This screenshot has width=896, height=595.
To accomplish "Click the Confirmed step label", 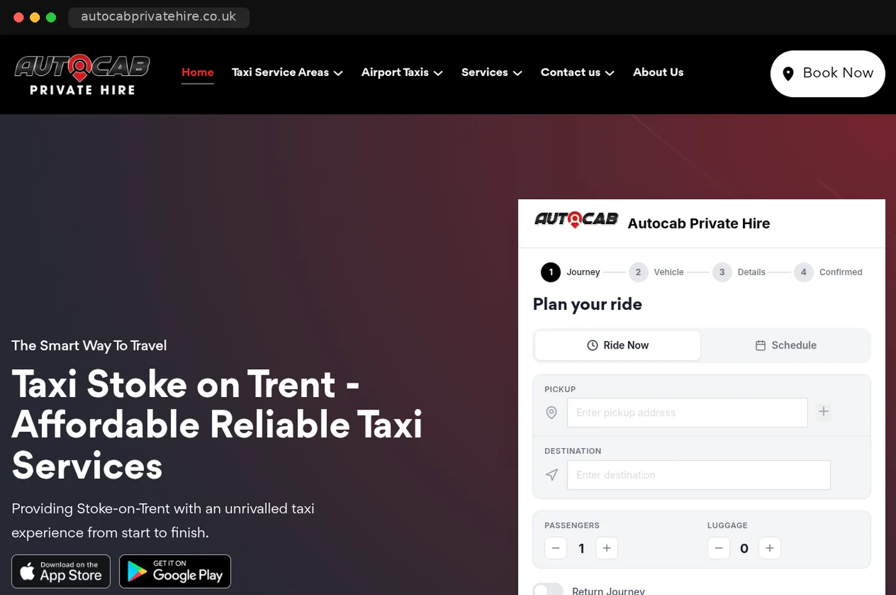I will pyautogui.click(x=841, y=272).
